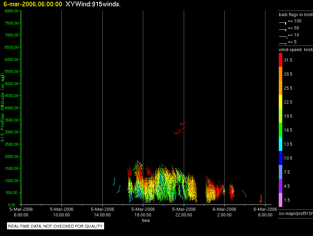Click the '== 50' barb legend value
313x236 pixels.
[293, 28]
